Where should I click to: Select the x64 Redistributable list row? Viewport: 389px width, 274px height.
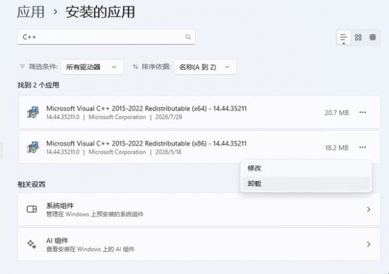point(199,112)
